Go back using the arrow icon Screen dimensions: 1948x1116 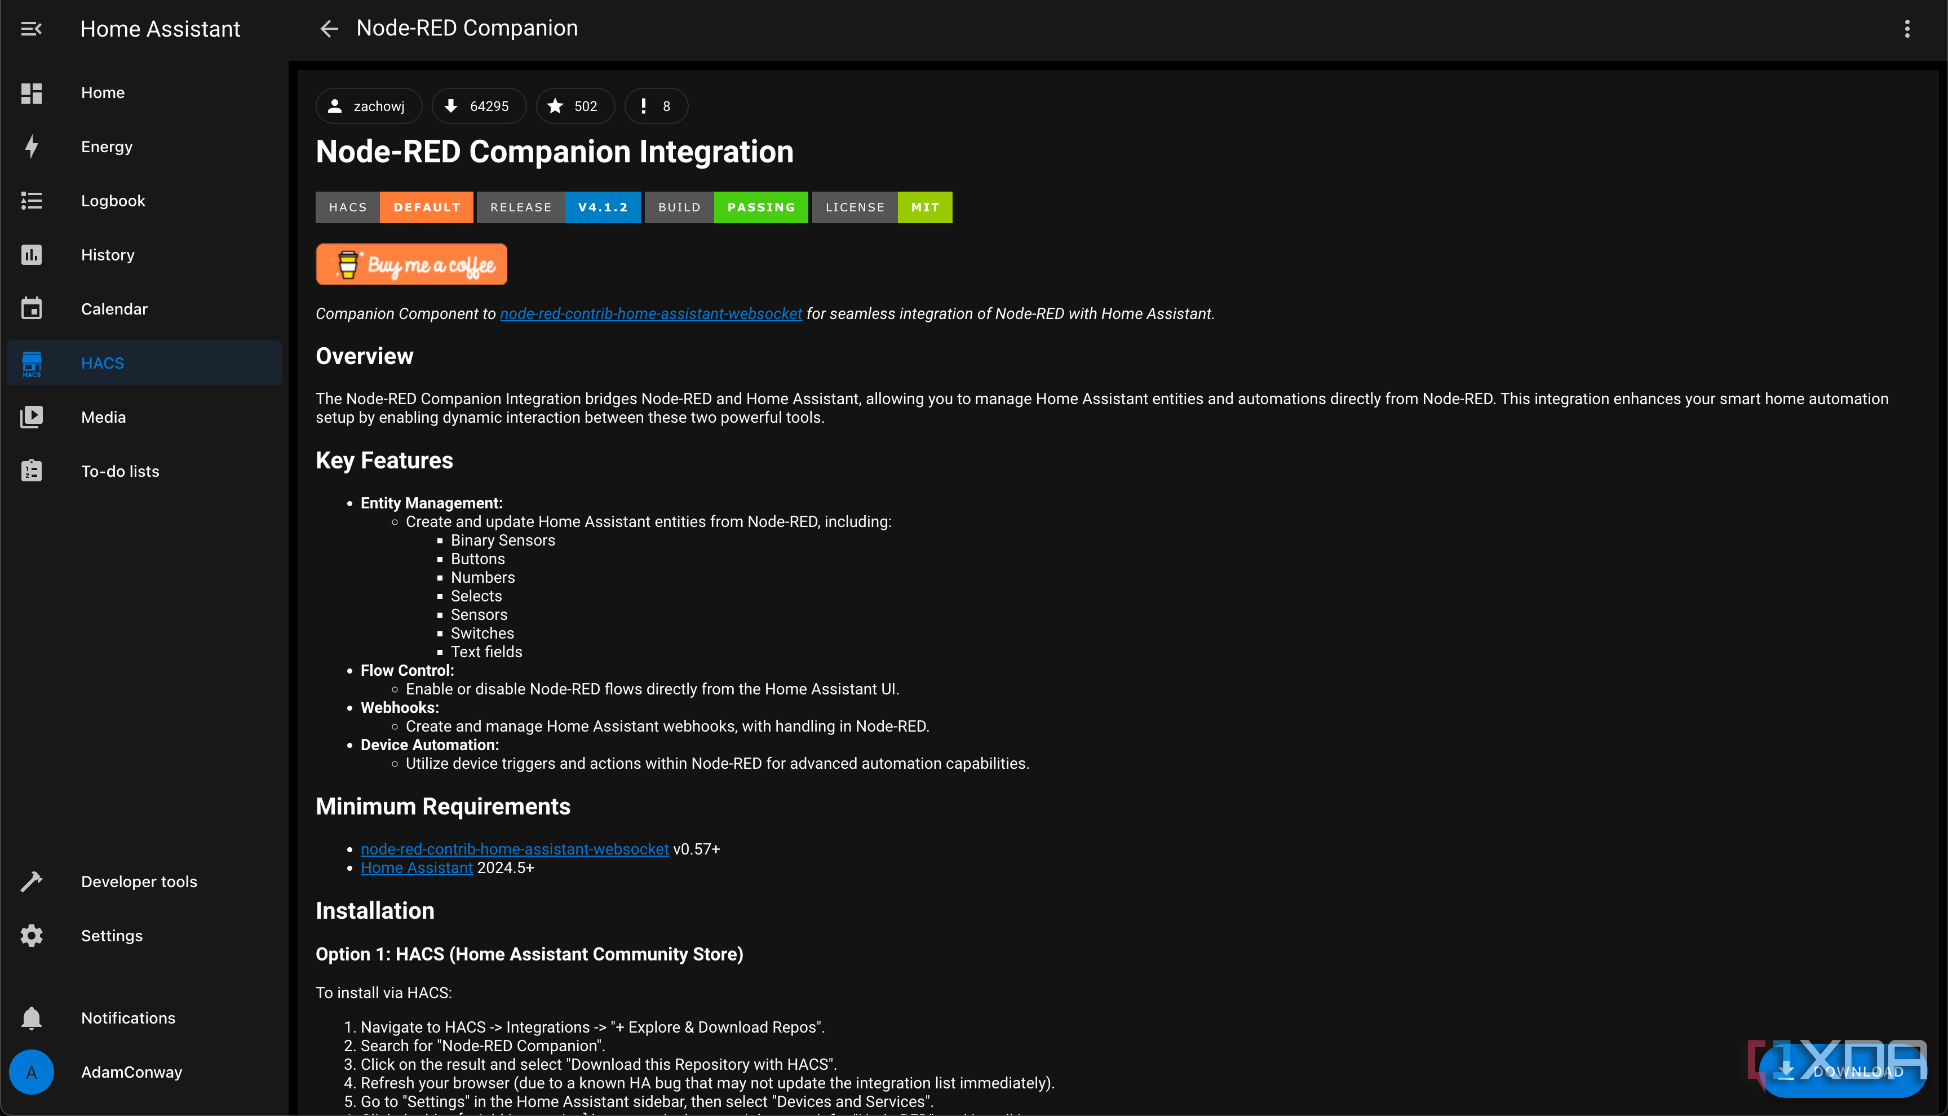point(329,28)
